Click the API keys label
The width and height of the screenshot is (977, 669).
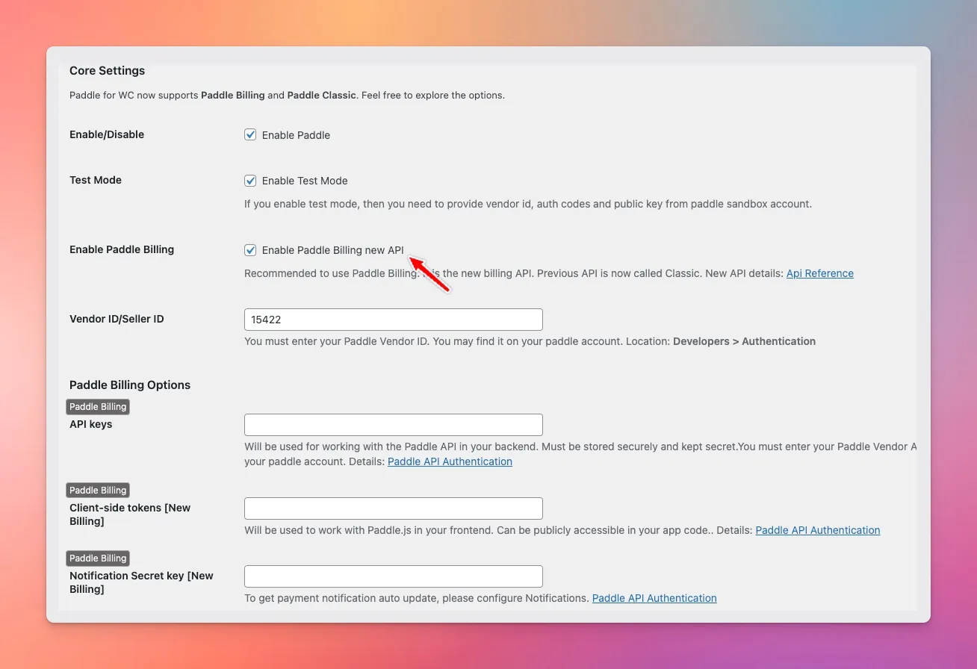[91, 424]
